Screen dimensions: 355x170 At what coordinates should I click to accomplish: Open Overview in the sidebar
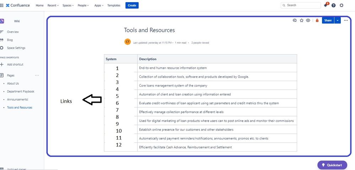[13, 32]
